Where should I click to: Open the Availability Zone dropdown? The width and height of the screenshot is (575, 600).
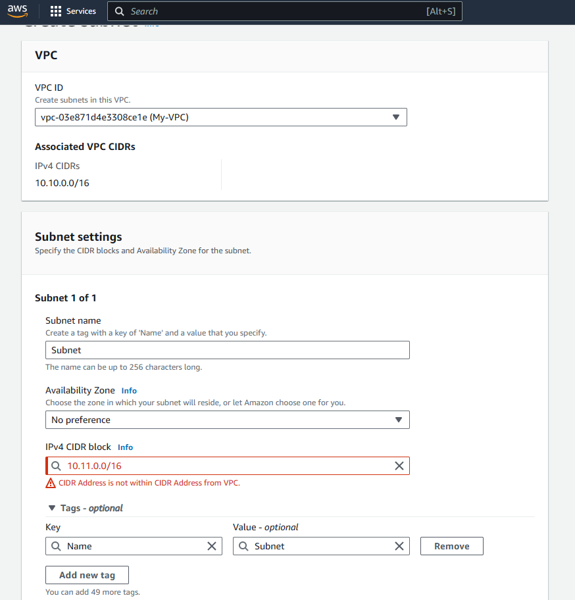[227, 420]
